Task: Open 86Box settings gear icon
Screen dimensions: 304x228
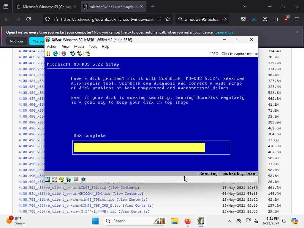Action: [88, 53]
